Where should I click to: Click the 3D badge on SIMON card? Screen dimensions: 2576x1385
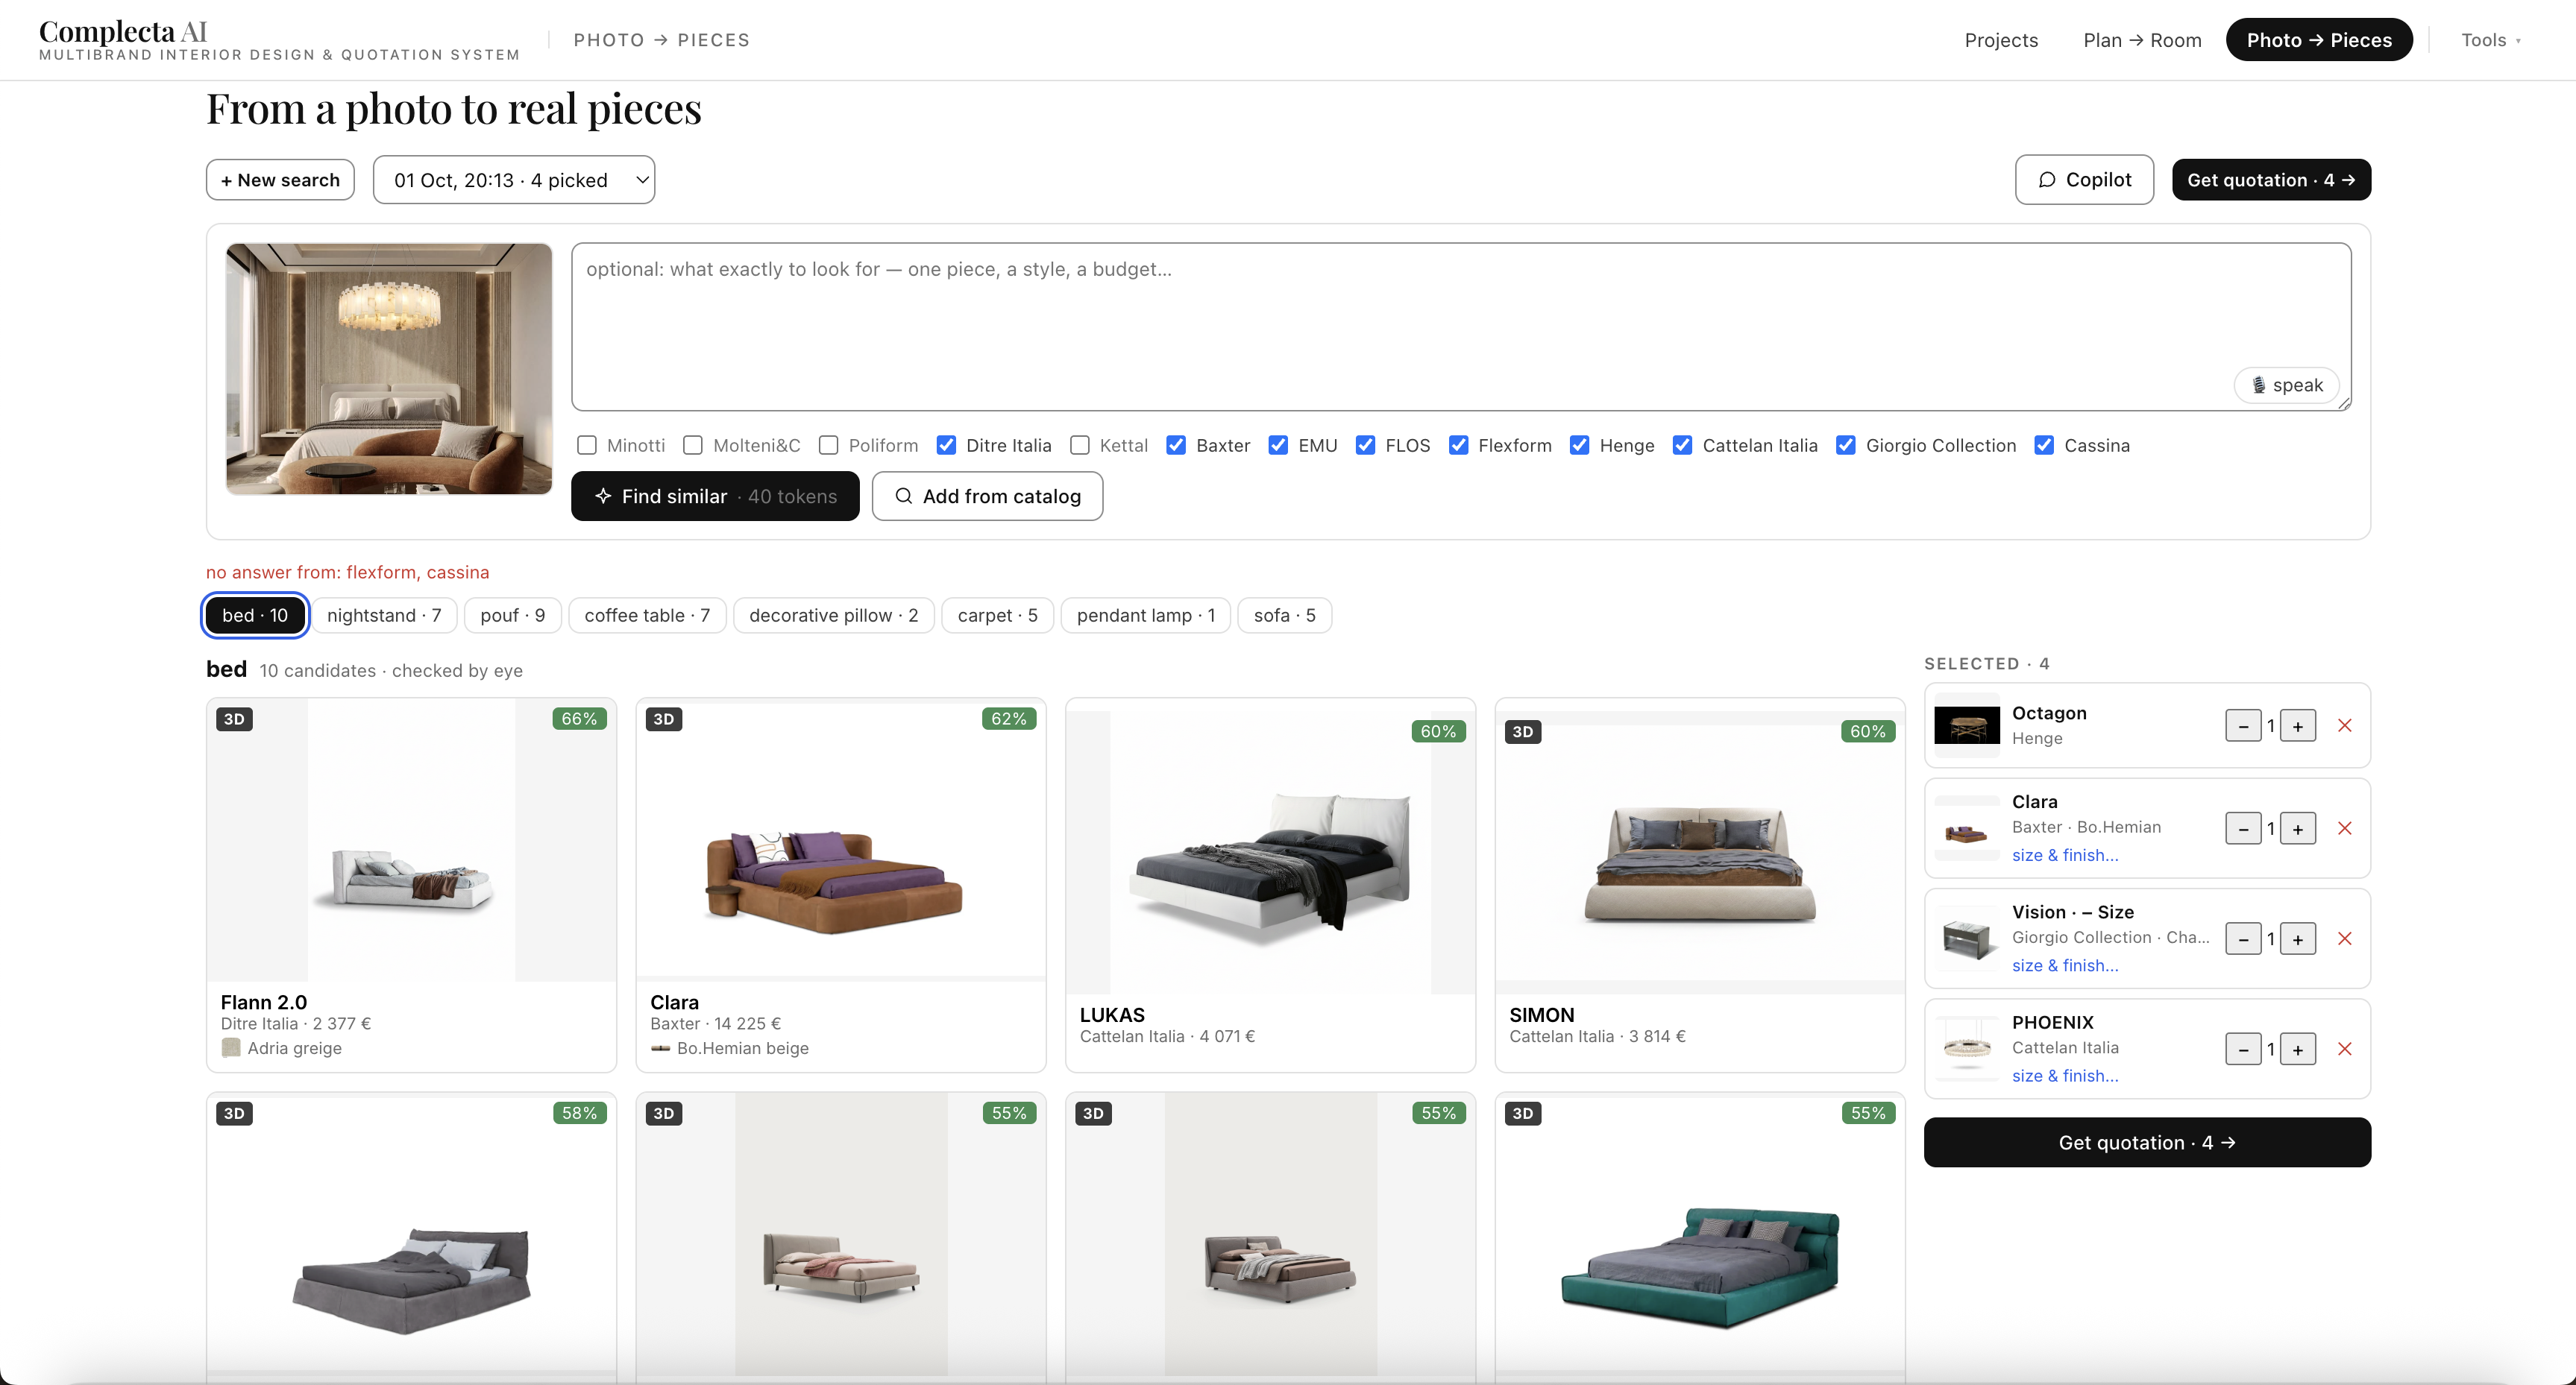pyautogui.click(x=1523, y=733)
